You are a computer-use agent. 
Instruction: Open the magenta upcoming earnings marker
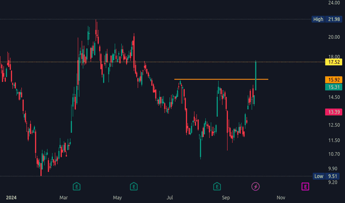[305, 186]
